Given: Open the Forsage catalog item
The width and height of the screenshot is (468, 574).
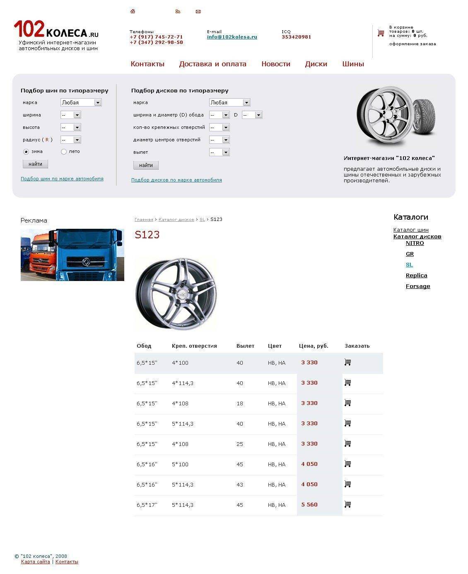Looking at the screenshot, I should [417, 286].
